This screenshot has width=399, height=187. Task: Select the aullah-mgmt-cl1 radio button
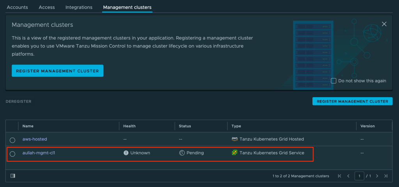pyautogui.click(x=12, y=154)
